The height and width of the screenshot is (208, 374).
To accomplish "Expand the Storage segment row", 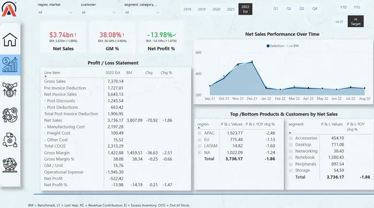I will point(291,171).
